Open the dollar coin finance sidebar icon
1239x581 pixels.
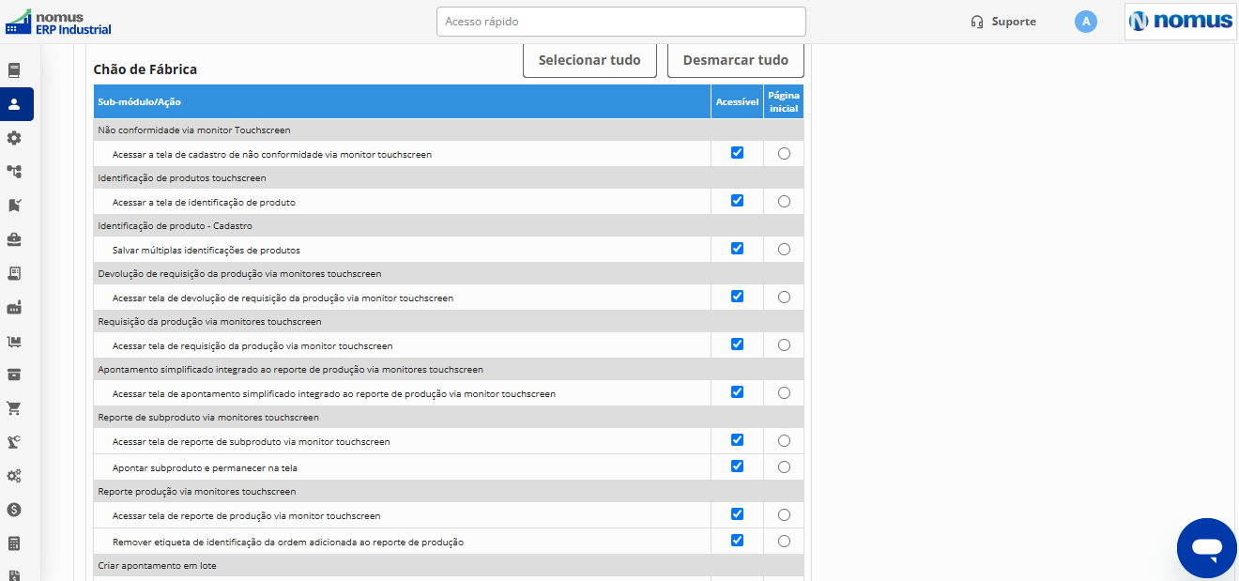click(14, 510)
